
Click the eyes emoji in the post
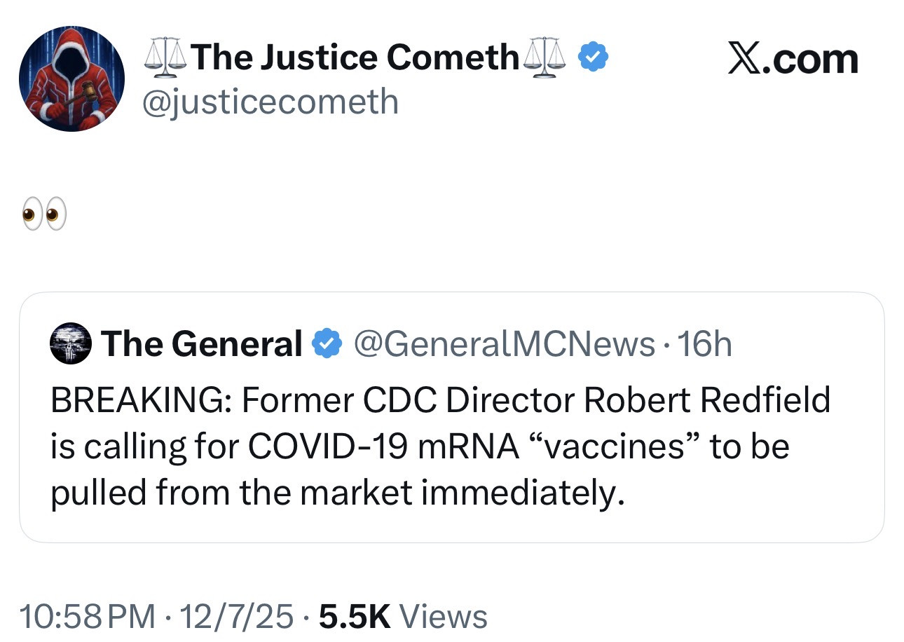click(45, 214)
